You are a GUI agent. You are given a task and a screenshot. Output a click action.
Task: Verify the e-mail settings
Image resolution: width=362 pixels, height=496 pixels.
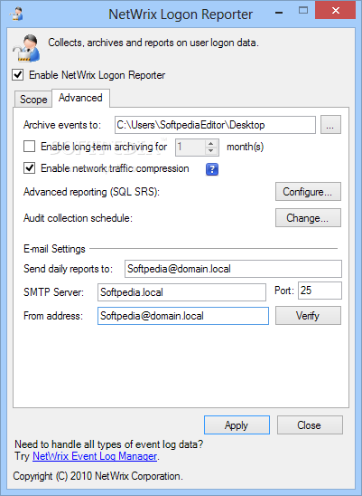pyautogui.click(x=308, y=315)
